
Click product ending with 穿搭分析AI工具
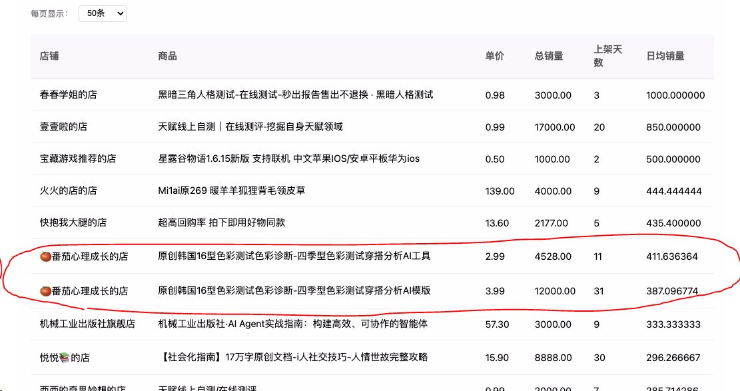294,256
